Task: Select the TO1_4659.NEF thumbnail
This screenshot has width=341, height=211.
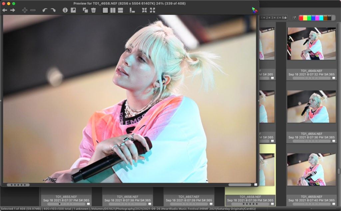Action: [x=311, y=169]
